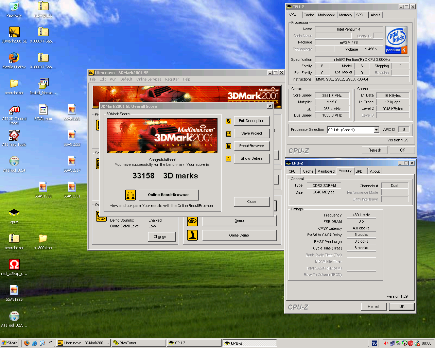Launch Firefox from the quick launch bar
435x348 pixels.
(27, 343)
